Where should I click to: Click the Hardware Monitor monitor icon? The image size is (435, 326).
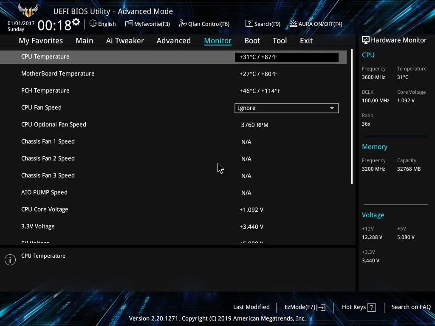coord(366,40)
